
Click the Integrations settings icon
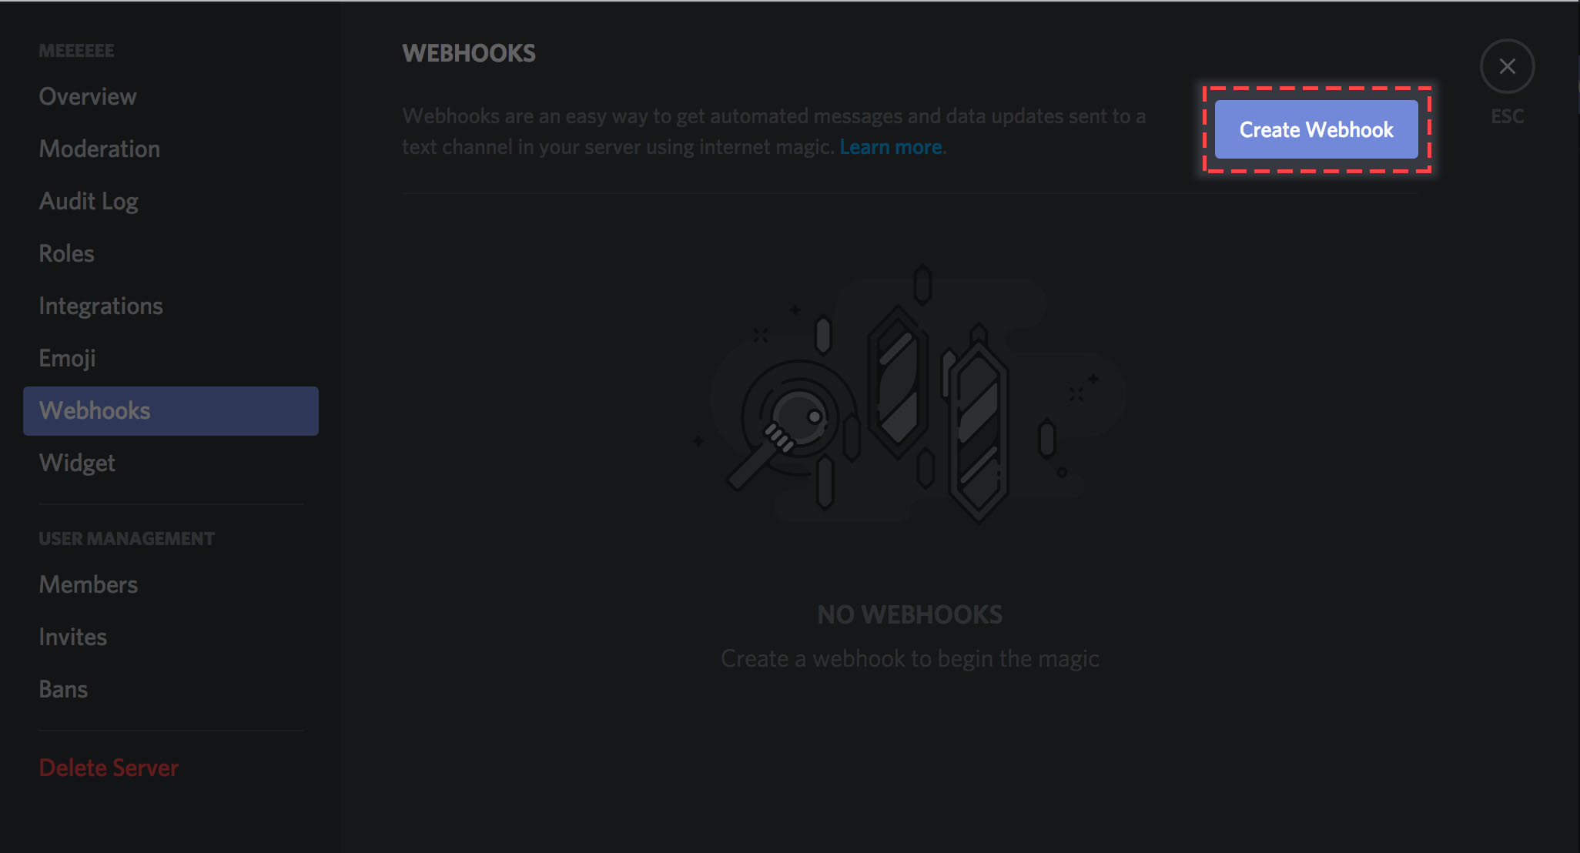[x=100, y=305]
